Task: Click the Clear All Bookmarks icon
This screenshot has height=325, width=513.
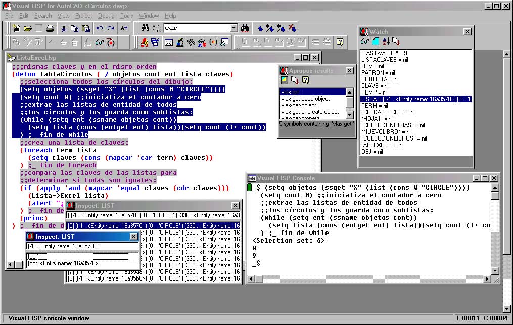Action: coord(292,28)
